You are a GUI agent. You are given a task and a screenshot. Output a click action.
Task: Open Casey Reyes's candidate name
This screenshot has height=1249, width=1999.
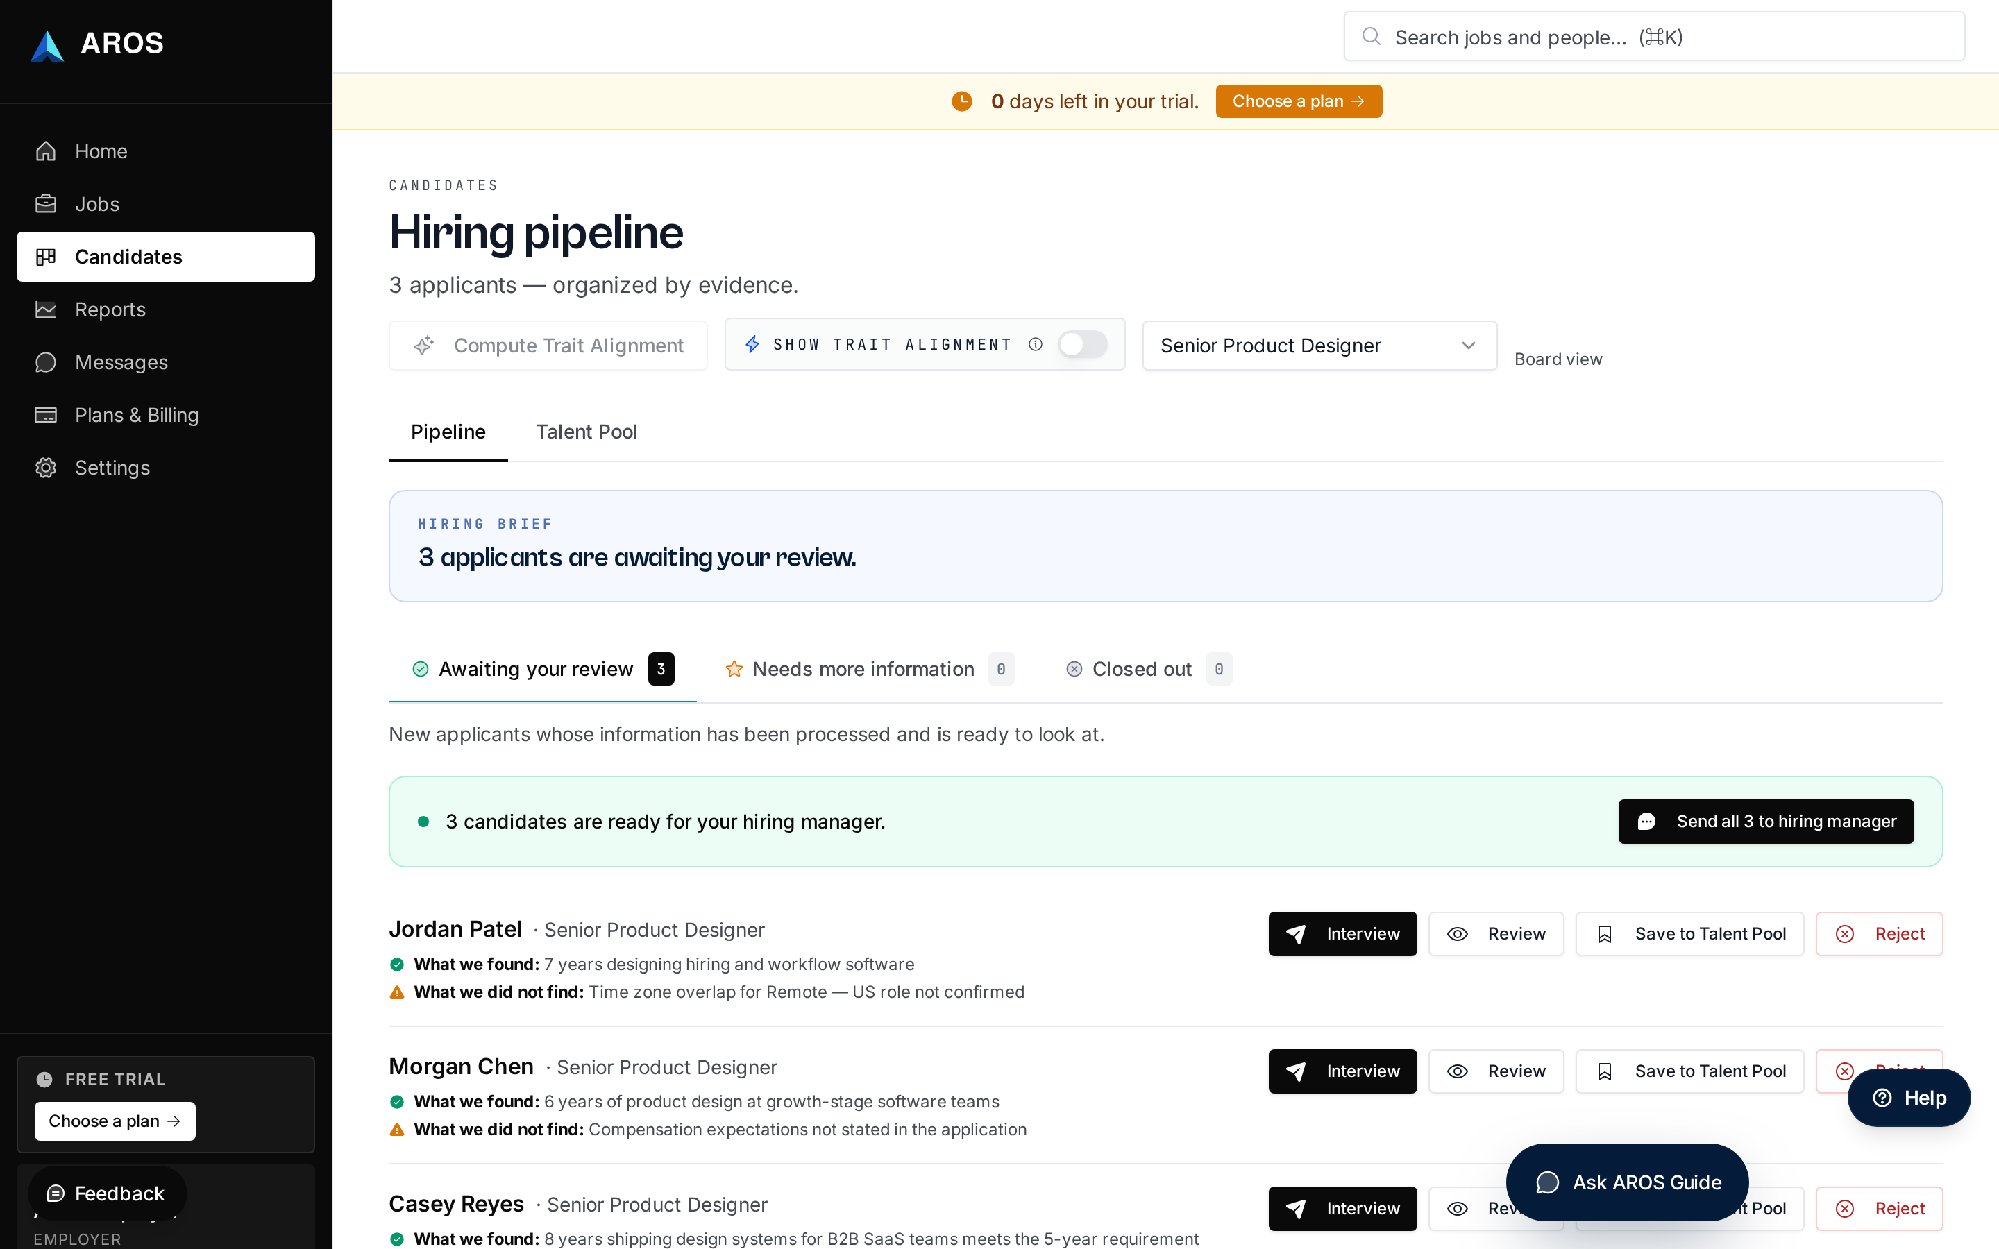point(456,1204)
